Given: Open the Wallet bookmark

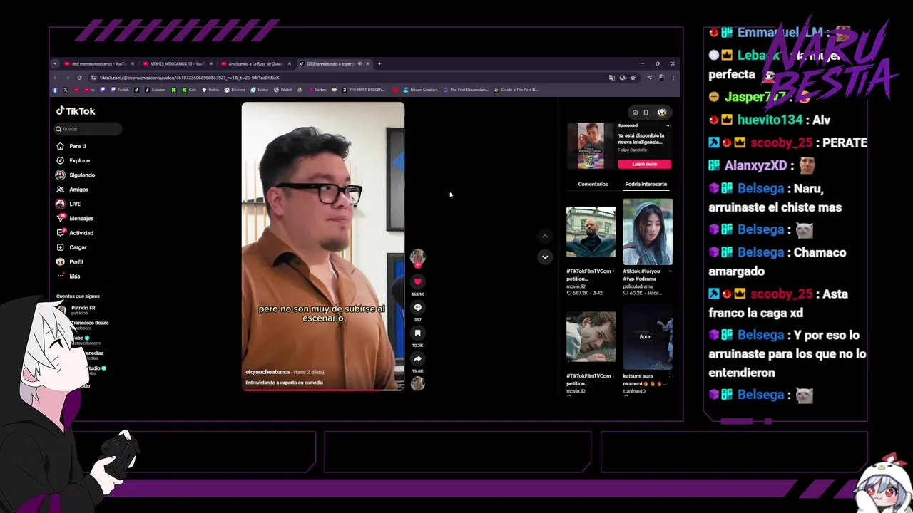Looking at the screenshot, I should click(x=282, y=90).
